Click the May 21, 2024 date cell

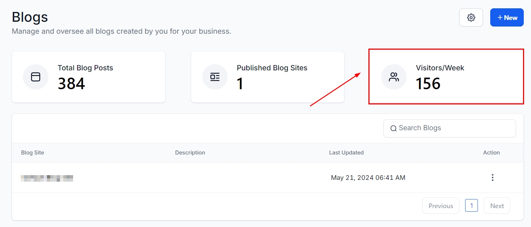[368, 178]
